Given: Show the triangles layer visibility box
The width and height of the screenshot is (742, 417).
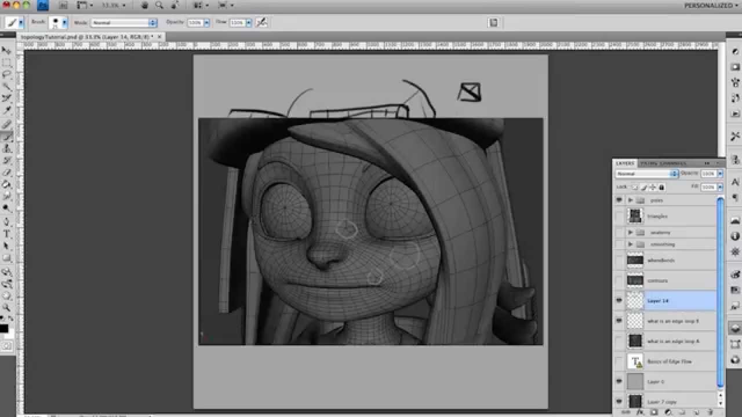Looking at the screenshot, I should (619, 216).
